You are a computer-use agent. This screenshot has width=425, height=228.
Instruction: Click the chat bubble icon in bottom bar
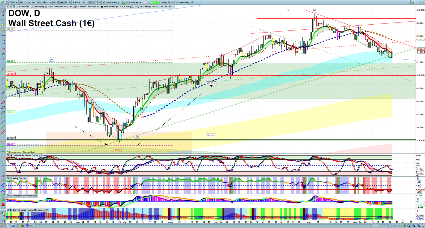(13, 226)
